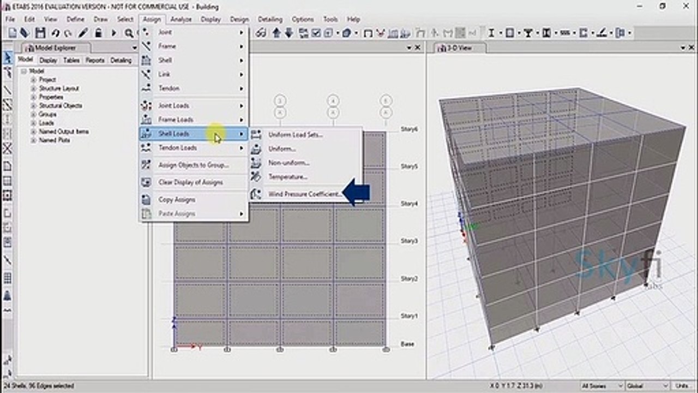Click the I-section frame design toolbar icon

(491, 33)
